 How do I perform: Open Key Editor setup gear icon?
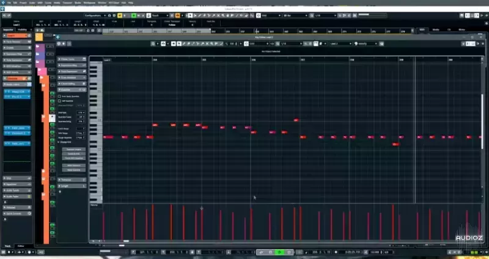click(483, 43)
